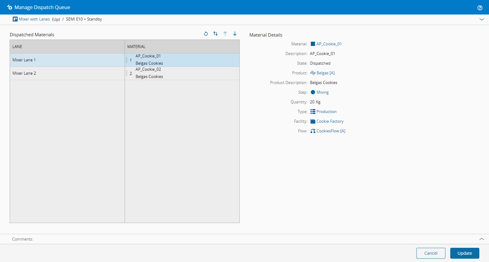Expand the header details chevron
The image size is (489, 262).
pos(482,19)
